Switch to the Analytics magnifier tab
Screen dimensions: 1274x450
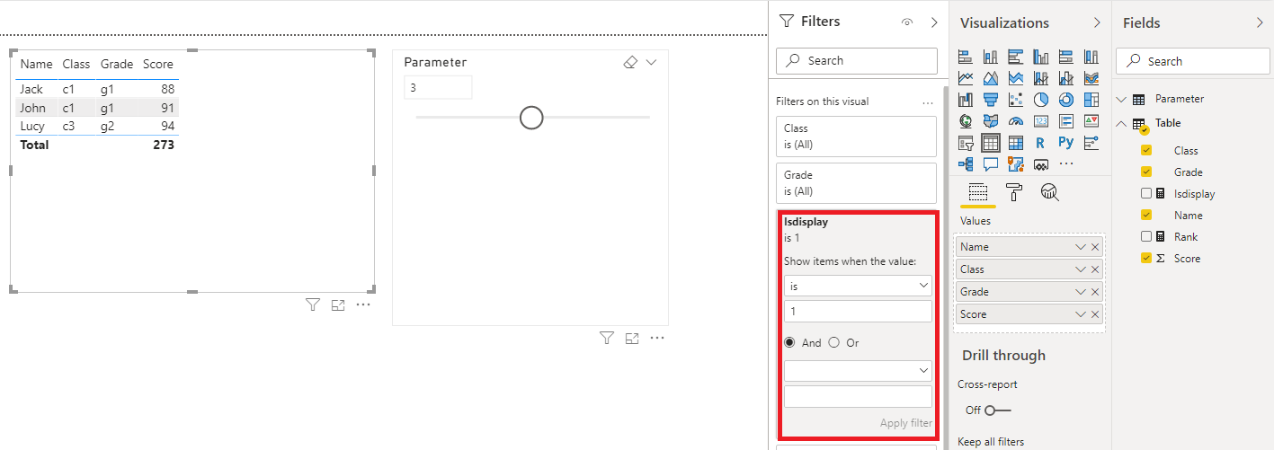point(1049,191)
